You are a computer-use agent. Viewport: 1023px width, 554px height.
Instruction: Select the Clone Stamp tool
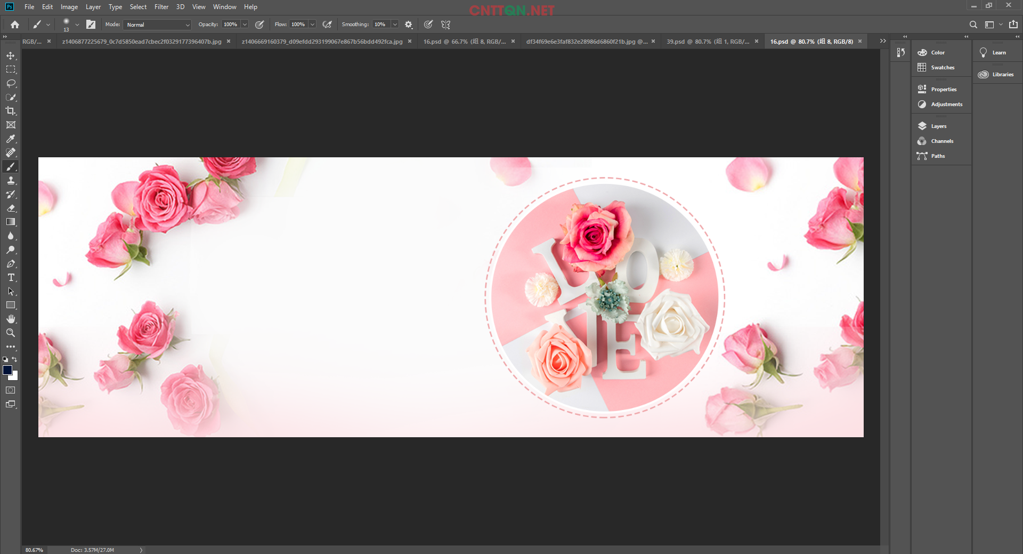[x=11, y=180]
